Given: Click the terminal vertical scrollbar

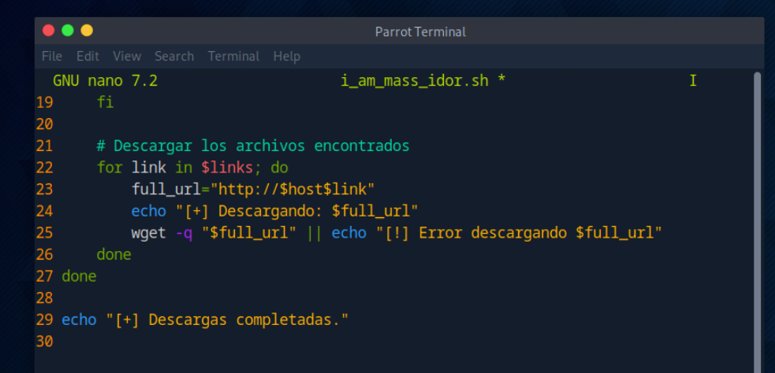Looking at the screenshot, I should coord(757,222).
